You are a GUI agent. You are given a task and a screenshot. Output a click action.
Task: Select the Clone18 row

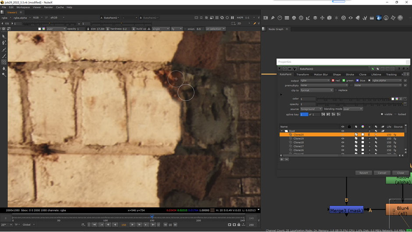pos(342,142)
